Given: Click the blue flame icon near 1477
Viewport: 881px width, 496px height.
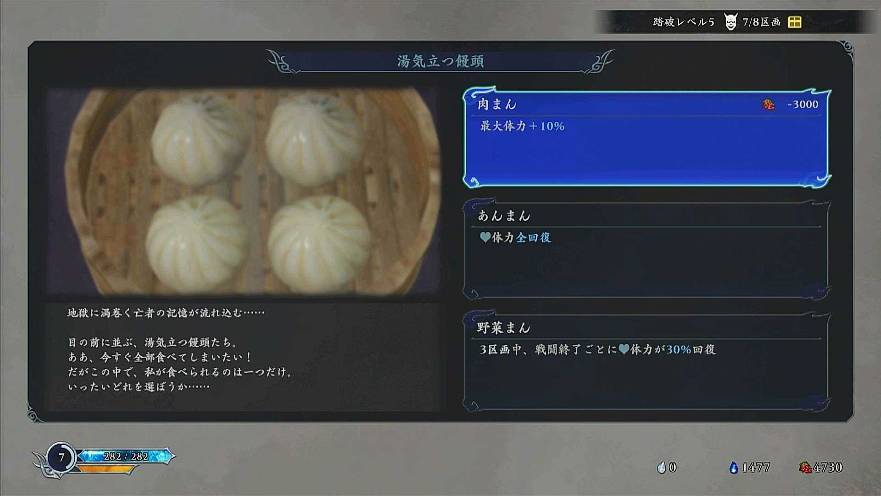Looking at the screenshot, I should point(734,468).
